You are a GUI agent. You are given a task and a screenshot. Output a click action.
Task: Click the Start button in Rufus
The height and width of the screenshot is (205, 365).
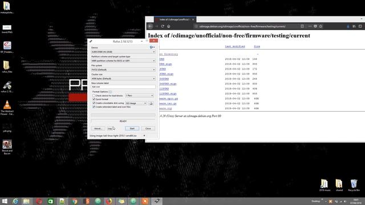[132, 129]
